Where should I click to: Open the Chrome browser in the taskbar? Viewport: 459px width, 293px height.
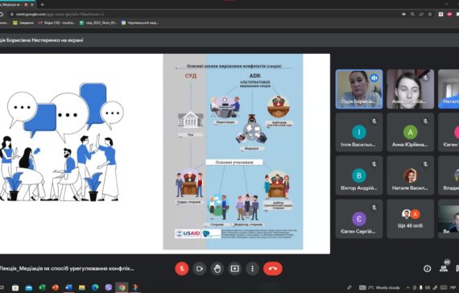click(122, 287)
